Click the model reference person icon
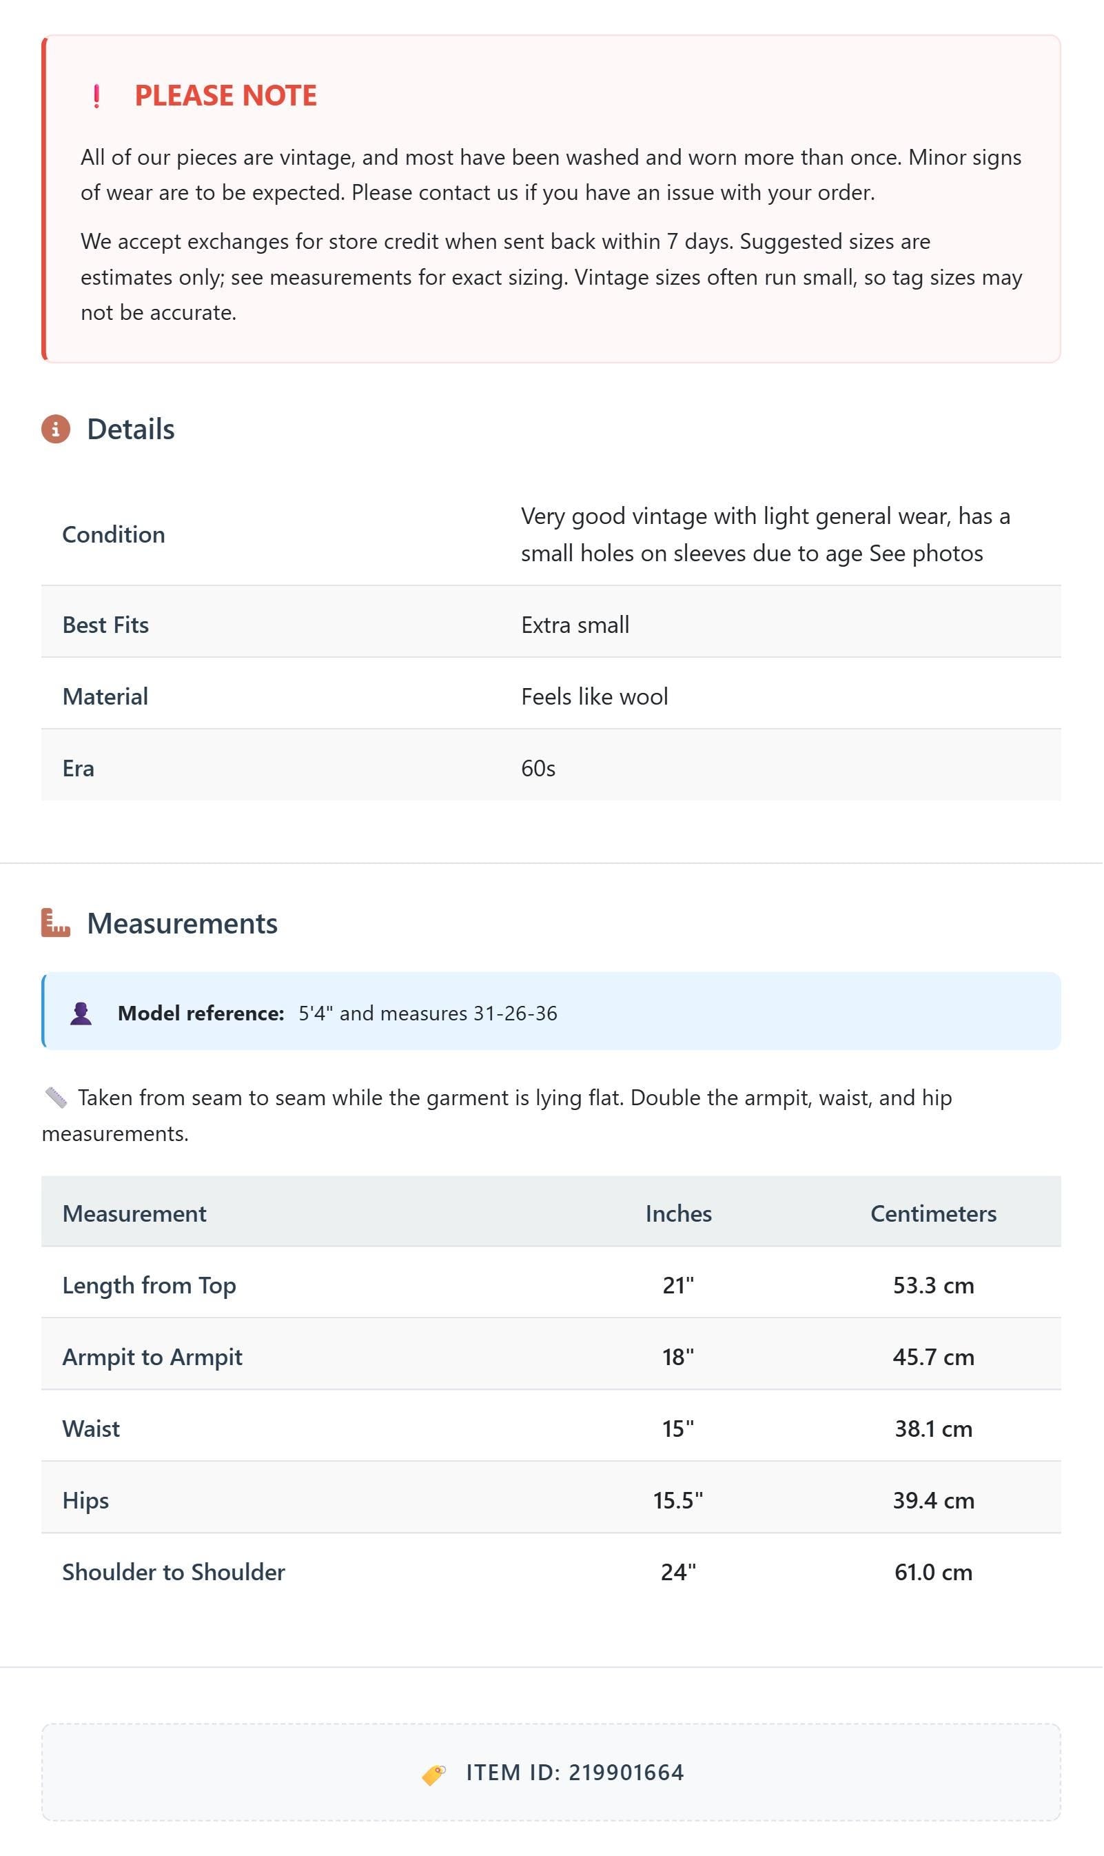 click(x=81, y=1013)
